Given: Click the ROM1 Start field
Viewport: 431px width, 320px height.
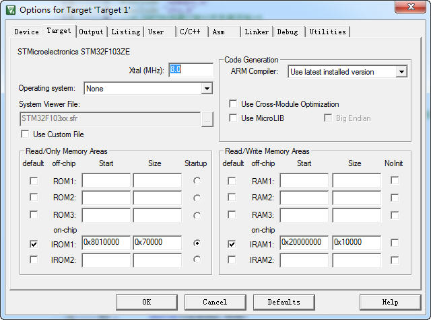Looking at the screenshot, I should [106, 180].
